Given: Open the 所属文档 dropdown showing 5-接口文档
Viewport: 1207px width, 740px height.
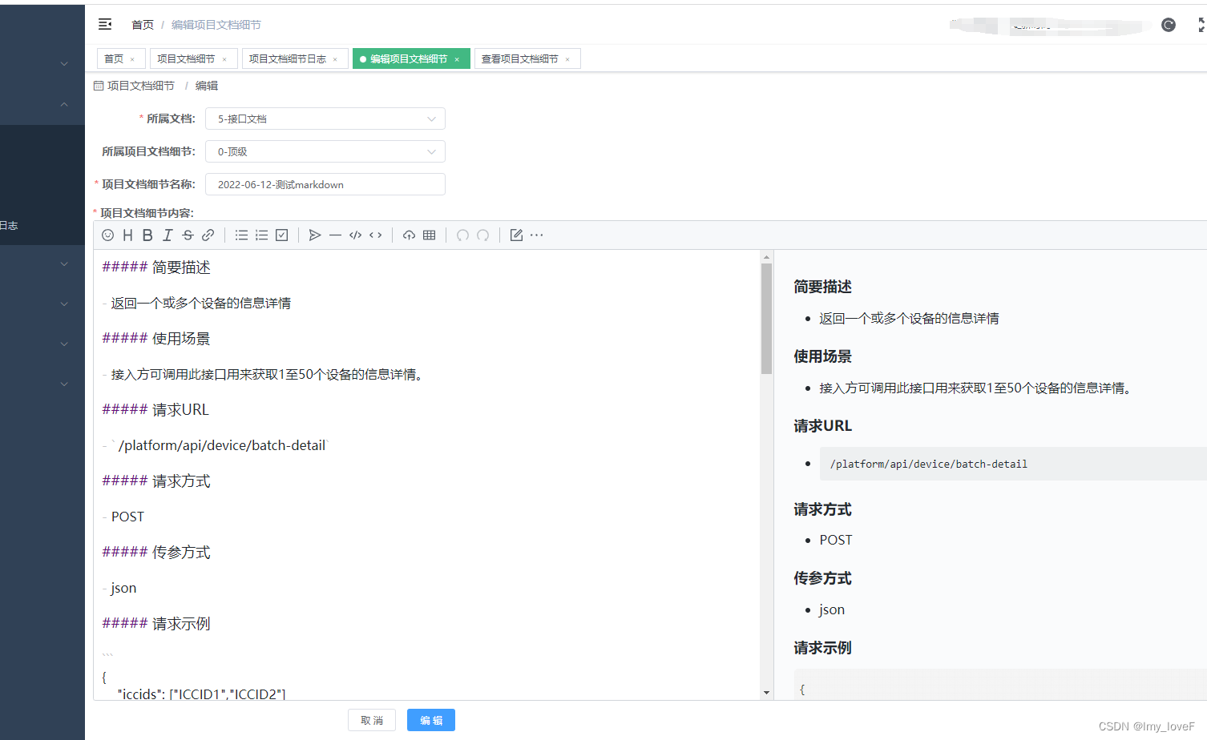Looking at the screenshot, I should pyautogui.click(x=325, y=118).
